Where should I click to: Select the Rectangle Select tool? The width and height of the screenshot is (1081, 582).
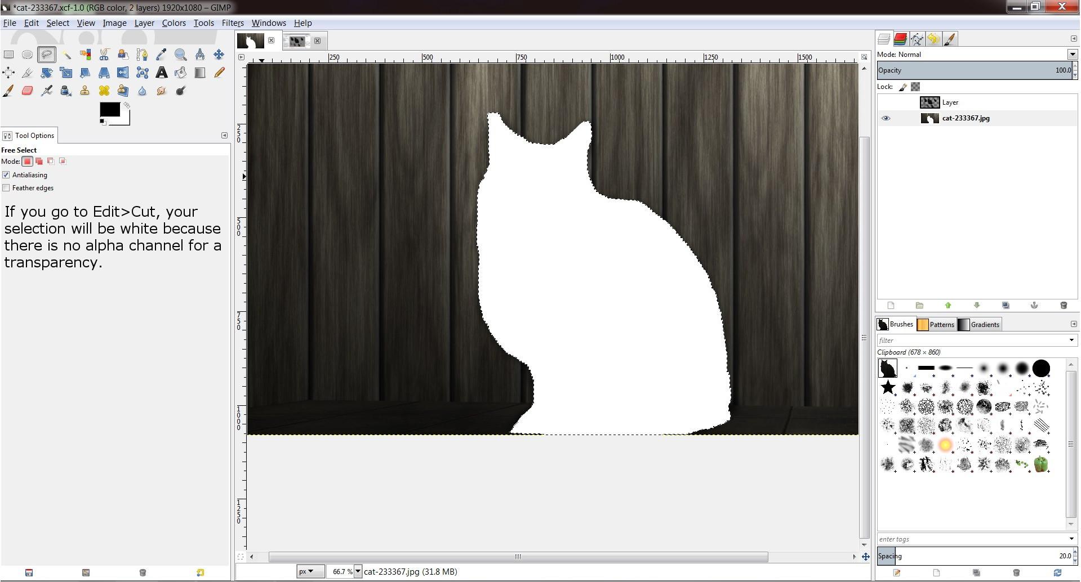click(x=8, y=55)
